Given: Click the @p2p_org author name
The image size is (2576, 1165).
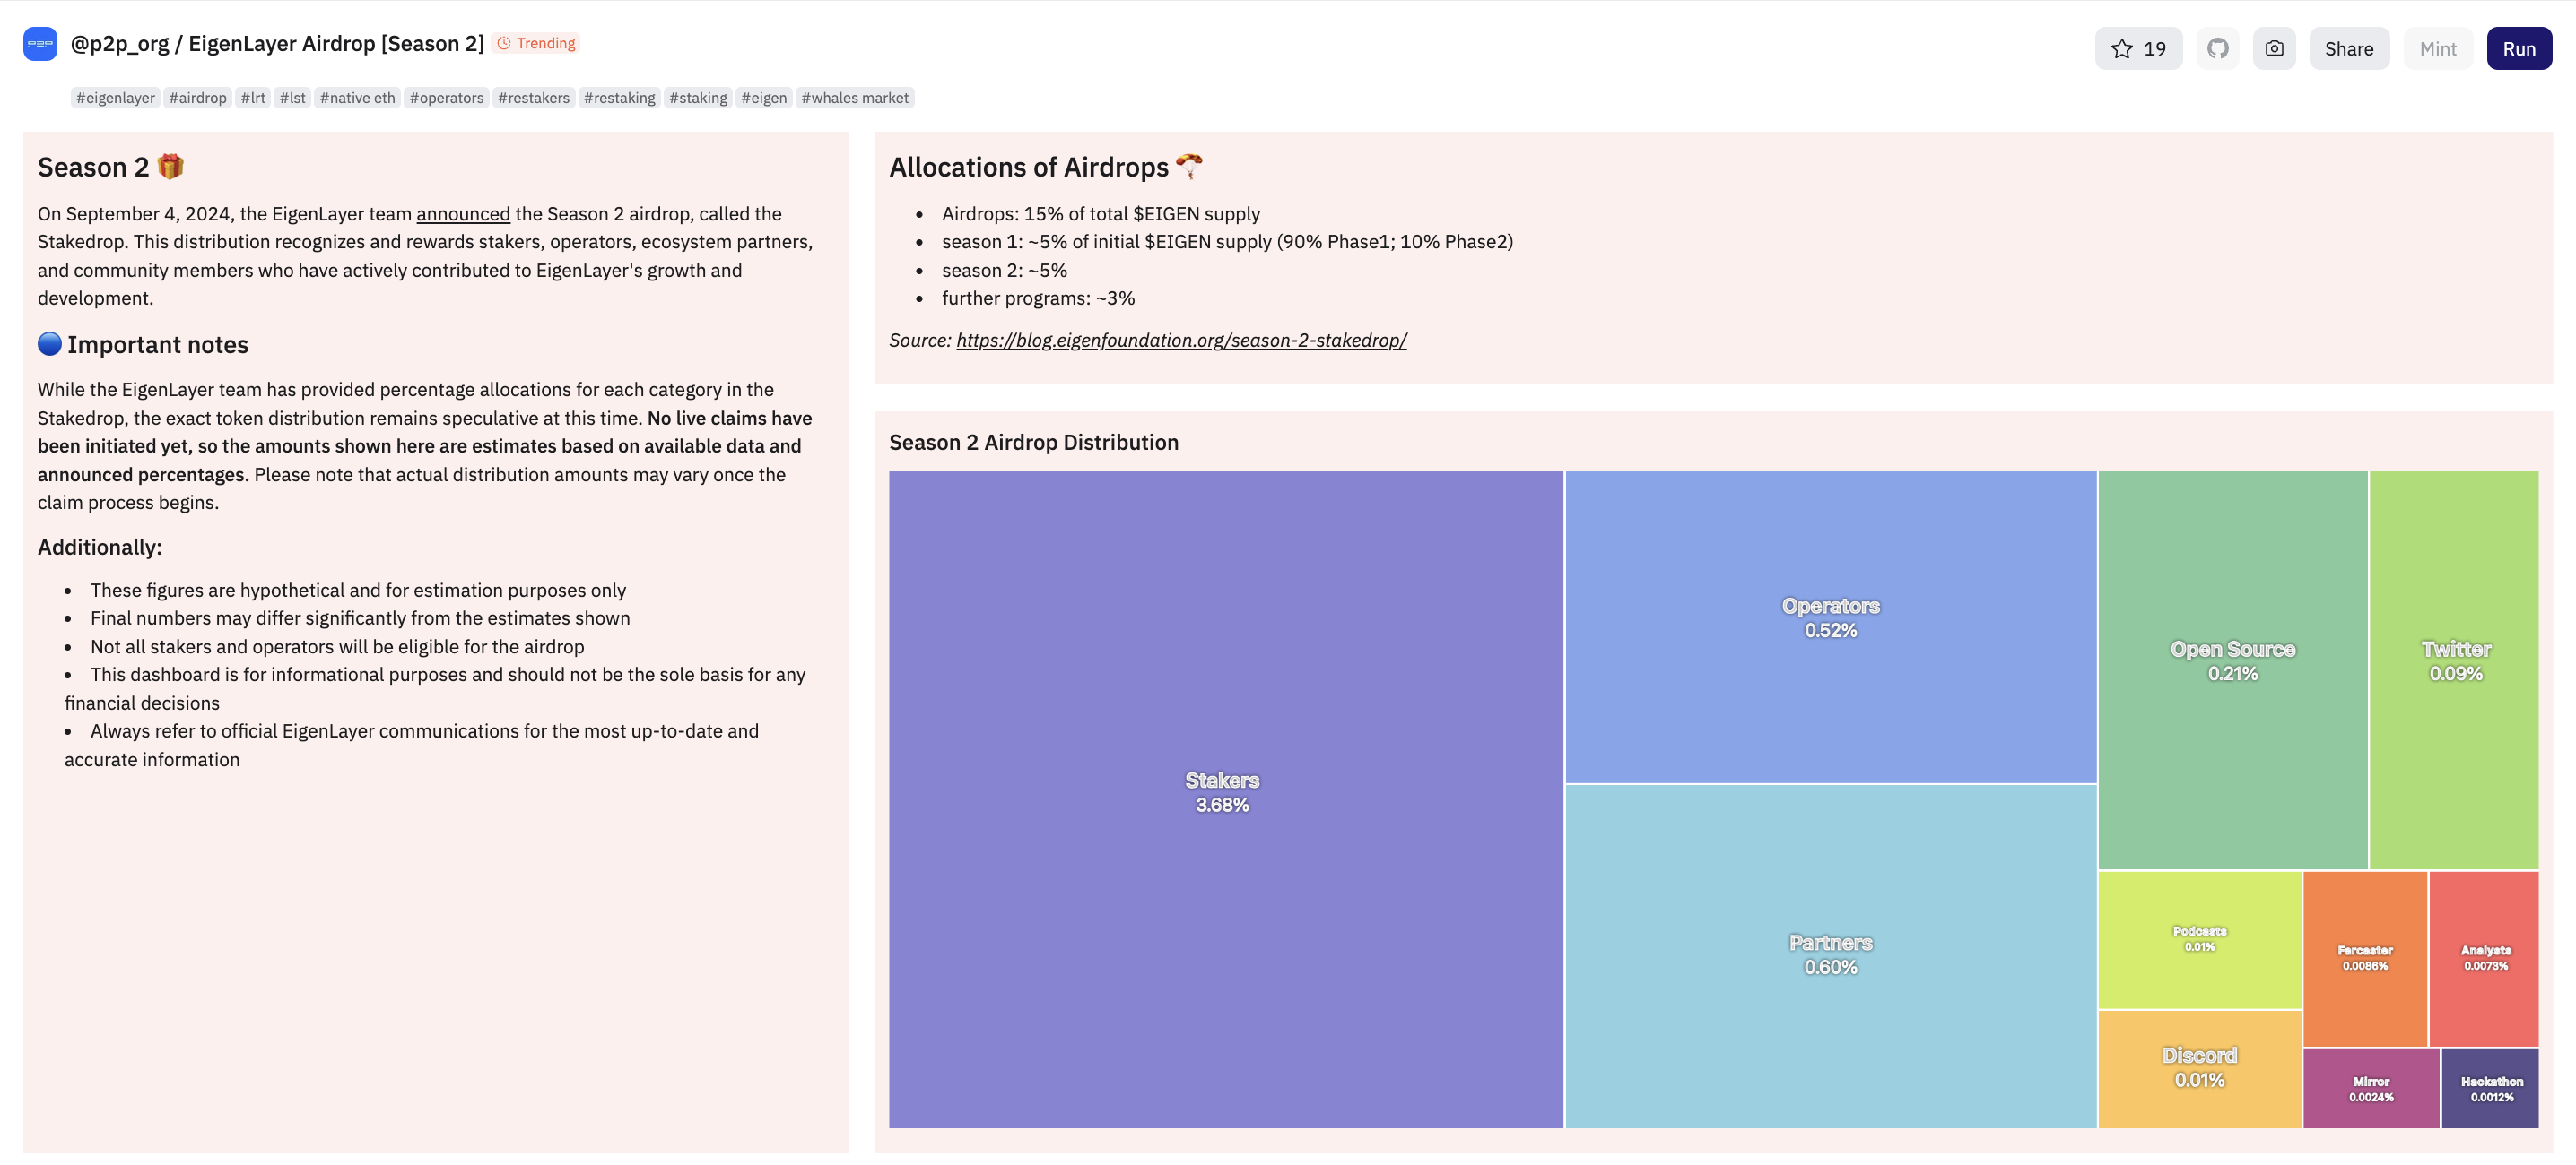Looking at the screenshot, I should 120,44.
